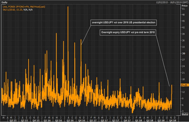Image resolution: width=189 pixels, height=122 pixels.
Task: Click the Price axis header
Action: click(184, 6)
